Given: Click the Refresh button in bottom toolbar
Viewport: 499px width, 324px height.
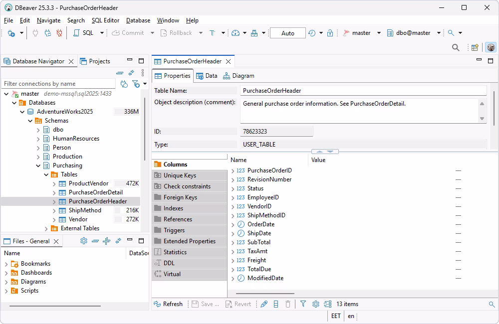Looking at the screenshot, I should [168, 304].
